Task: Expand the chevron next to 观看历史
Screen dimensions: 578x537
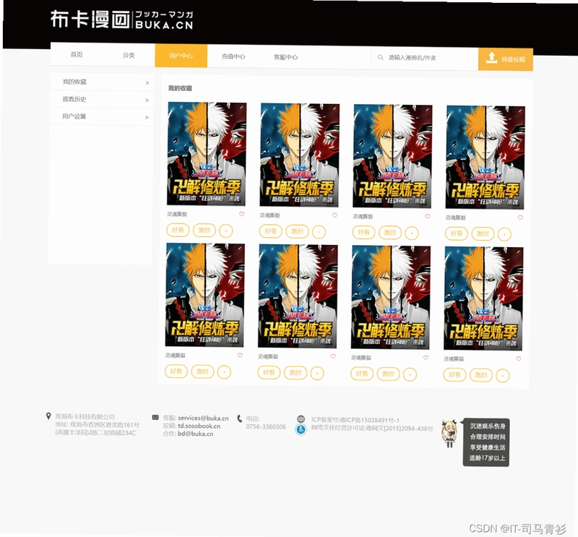Action: pyautogui.click(x=147, y=100)
